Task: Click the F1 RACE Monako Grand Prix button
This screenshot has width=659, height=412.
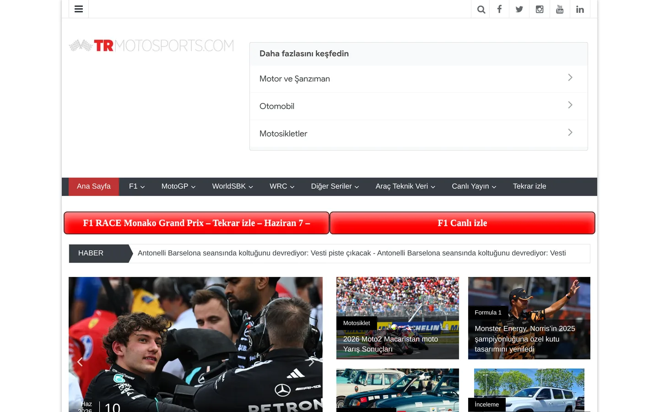Action: tap(197, 223)
